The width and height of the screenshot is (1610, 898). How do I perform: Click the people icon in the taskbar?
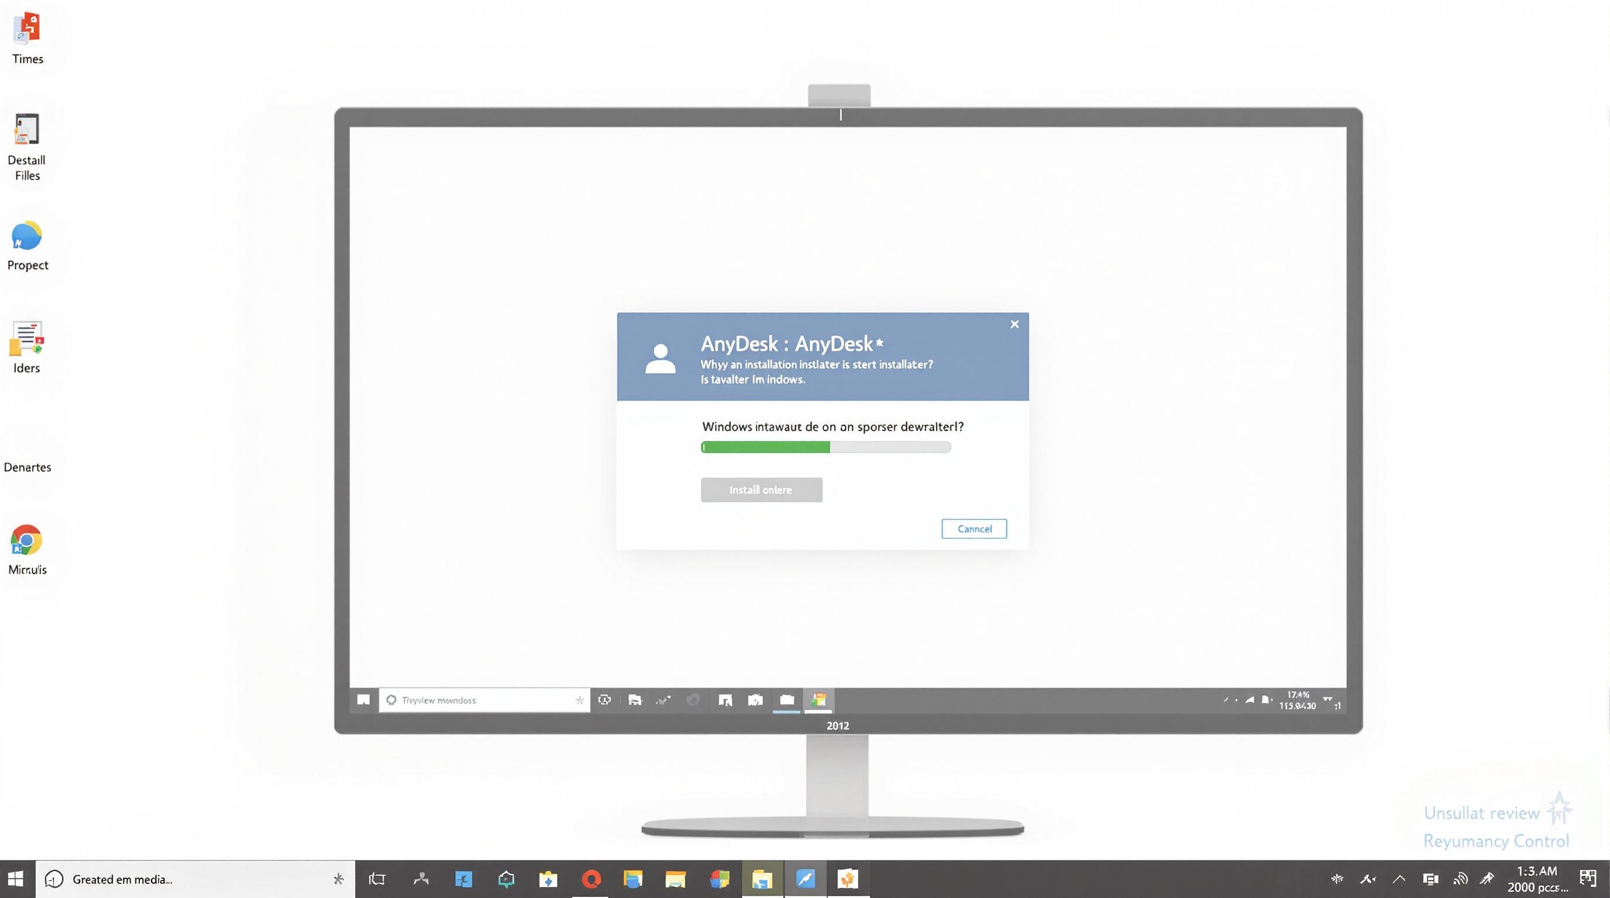tap(421, 879)
